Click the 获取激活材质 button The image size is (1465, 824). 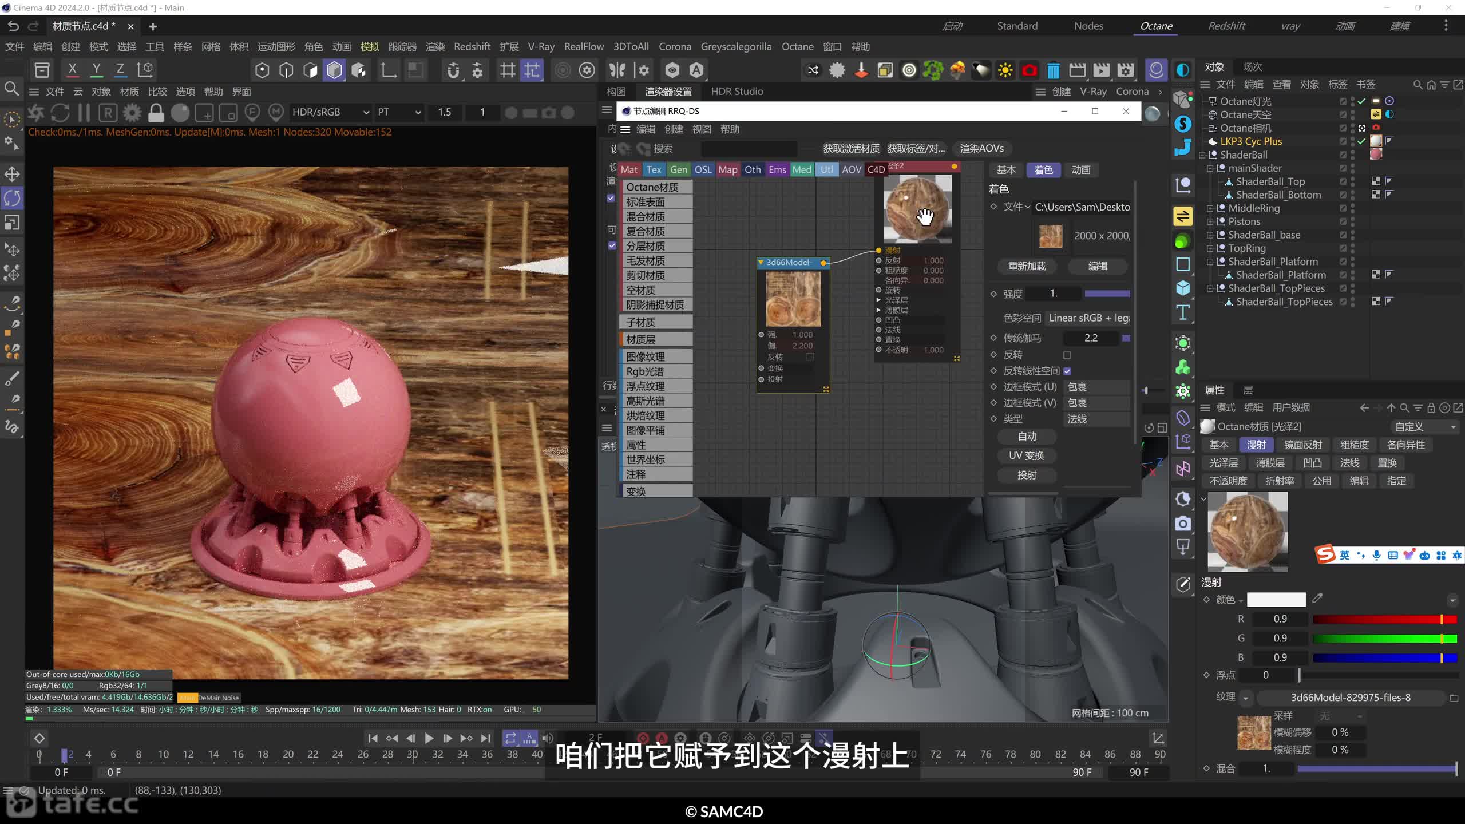(851, 149)
